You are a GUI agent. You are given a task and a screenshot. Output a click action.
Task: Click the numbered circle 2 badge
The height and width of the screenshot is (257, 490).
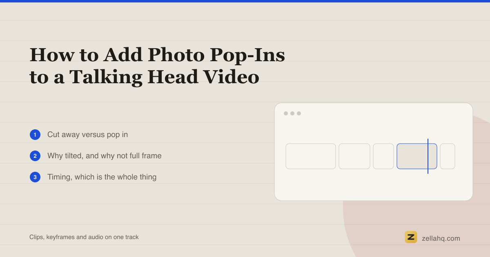tap(35, 156)
